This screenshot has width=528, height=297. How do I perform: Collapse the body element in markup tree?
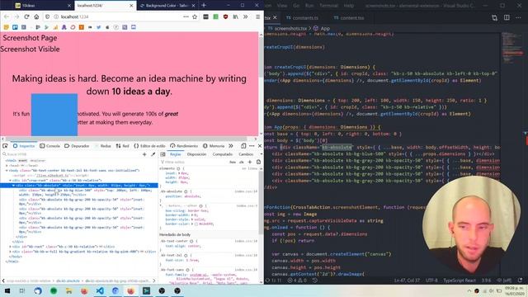point(7,171)
